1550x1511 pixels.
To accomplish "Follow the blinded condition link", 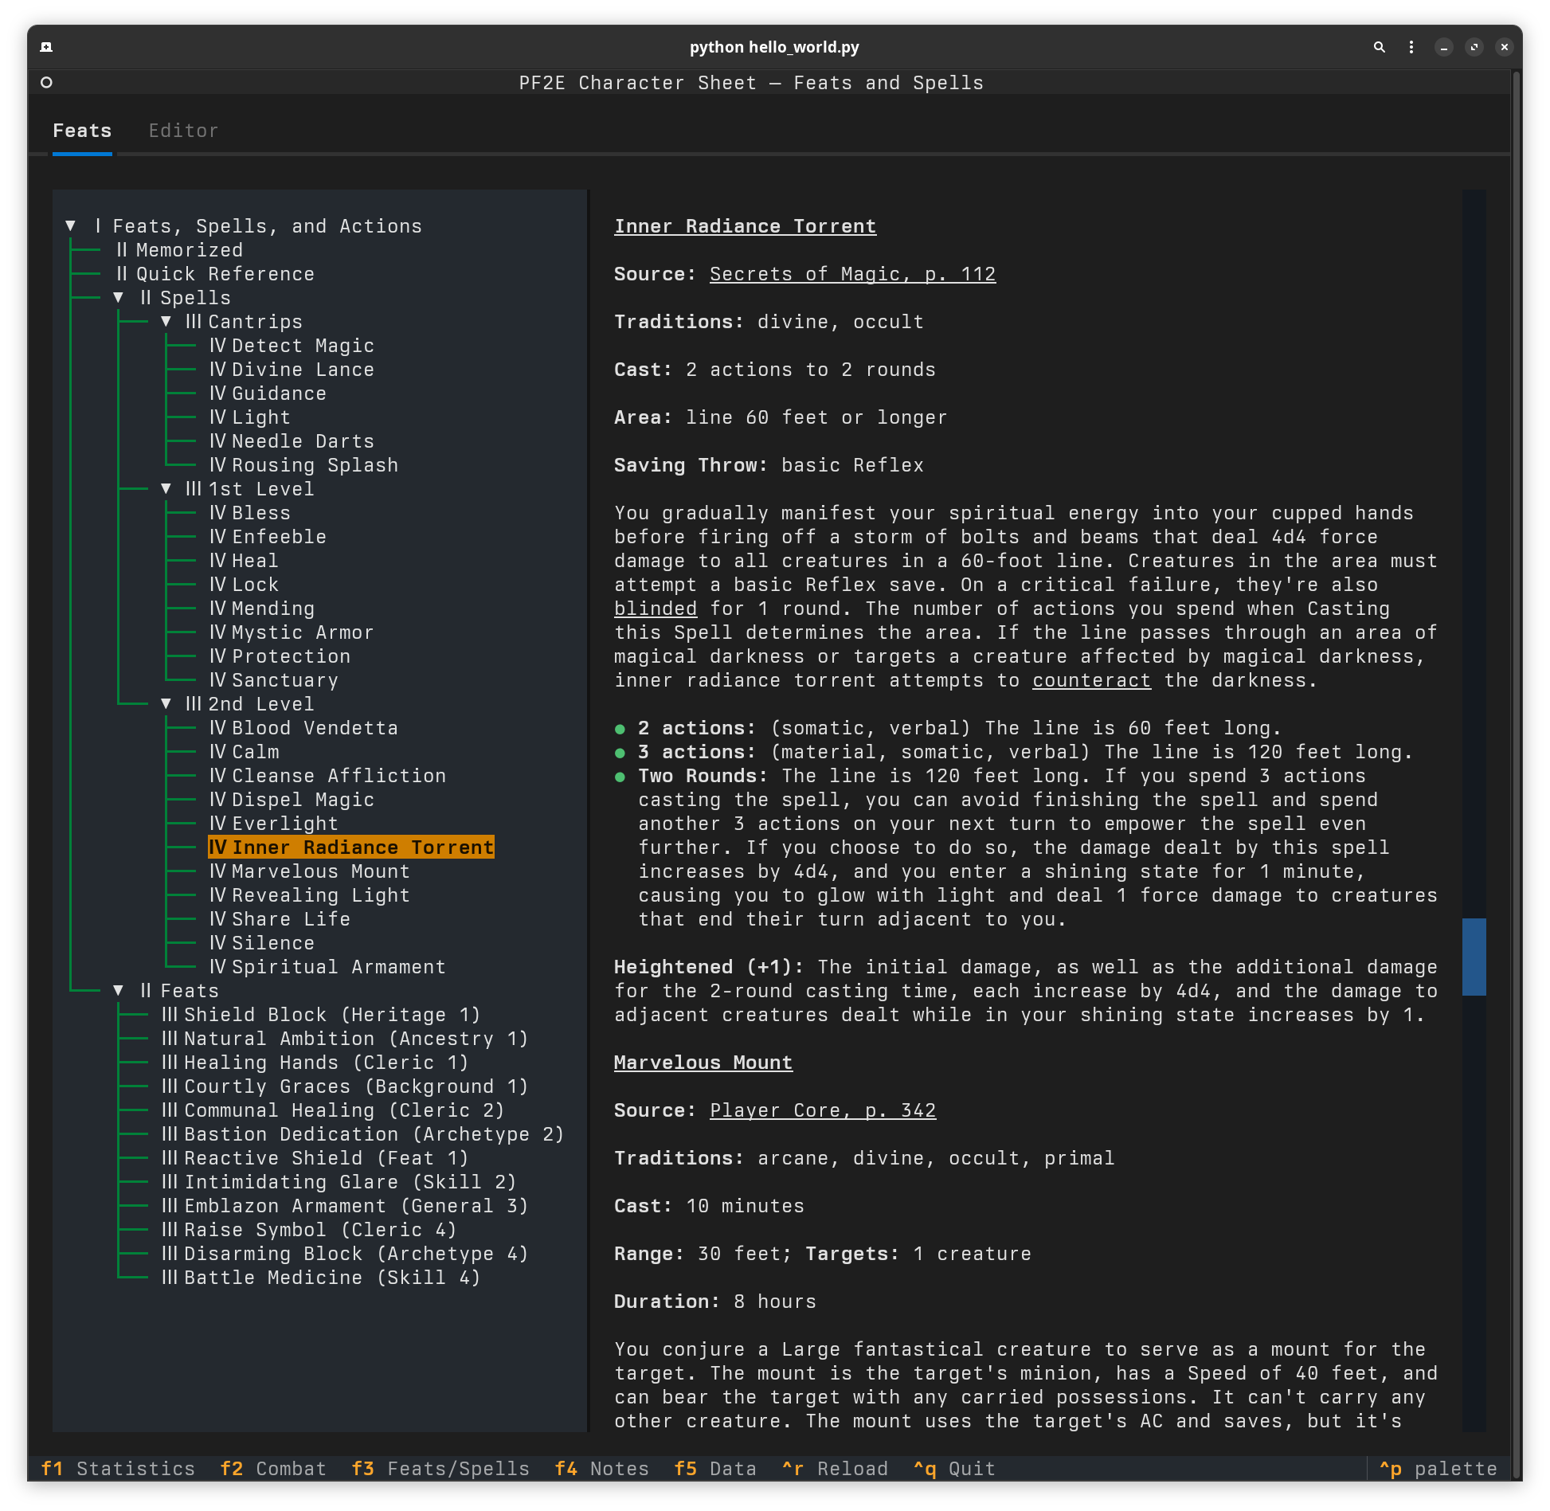I will click(x=655, y=609).
